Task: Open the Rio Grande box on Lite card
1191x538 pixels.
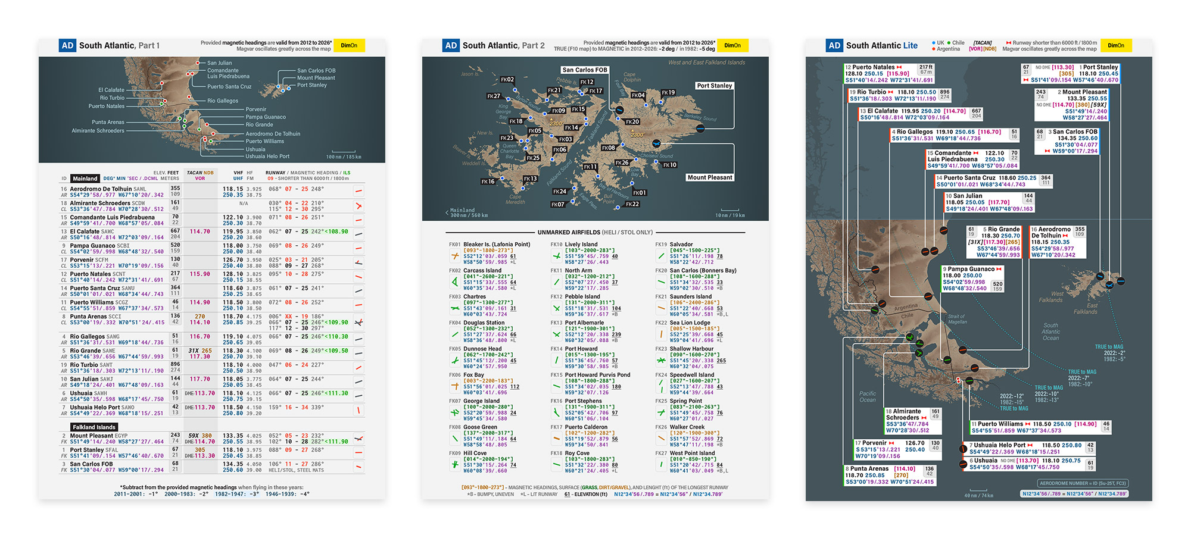Action: click(x=993, y=242)
